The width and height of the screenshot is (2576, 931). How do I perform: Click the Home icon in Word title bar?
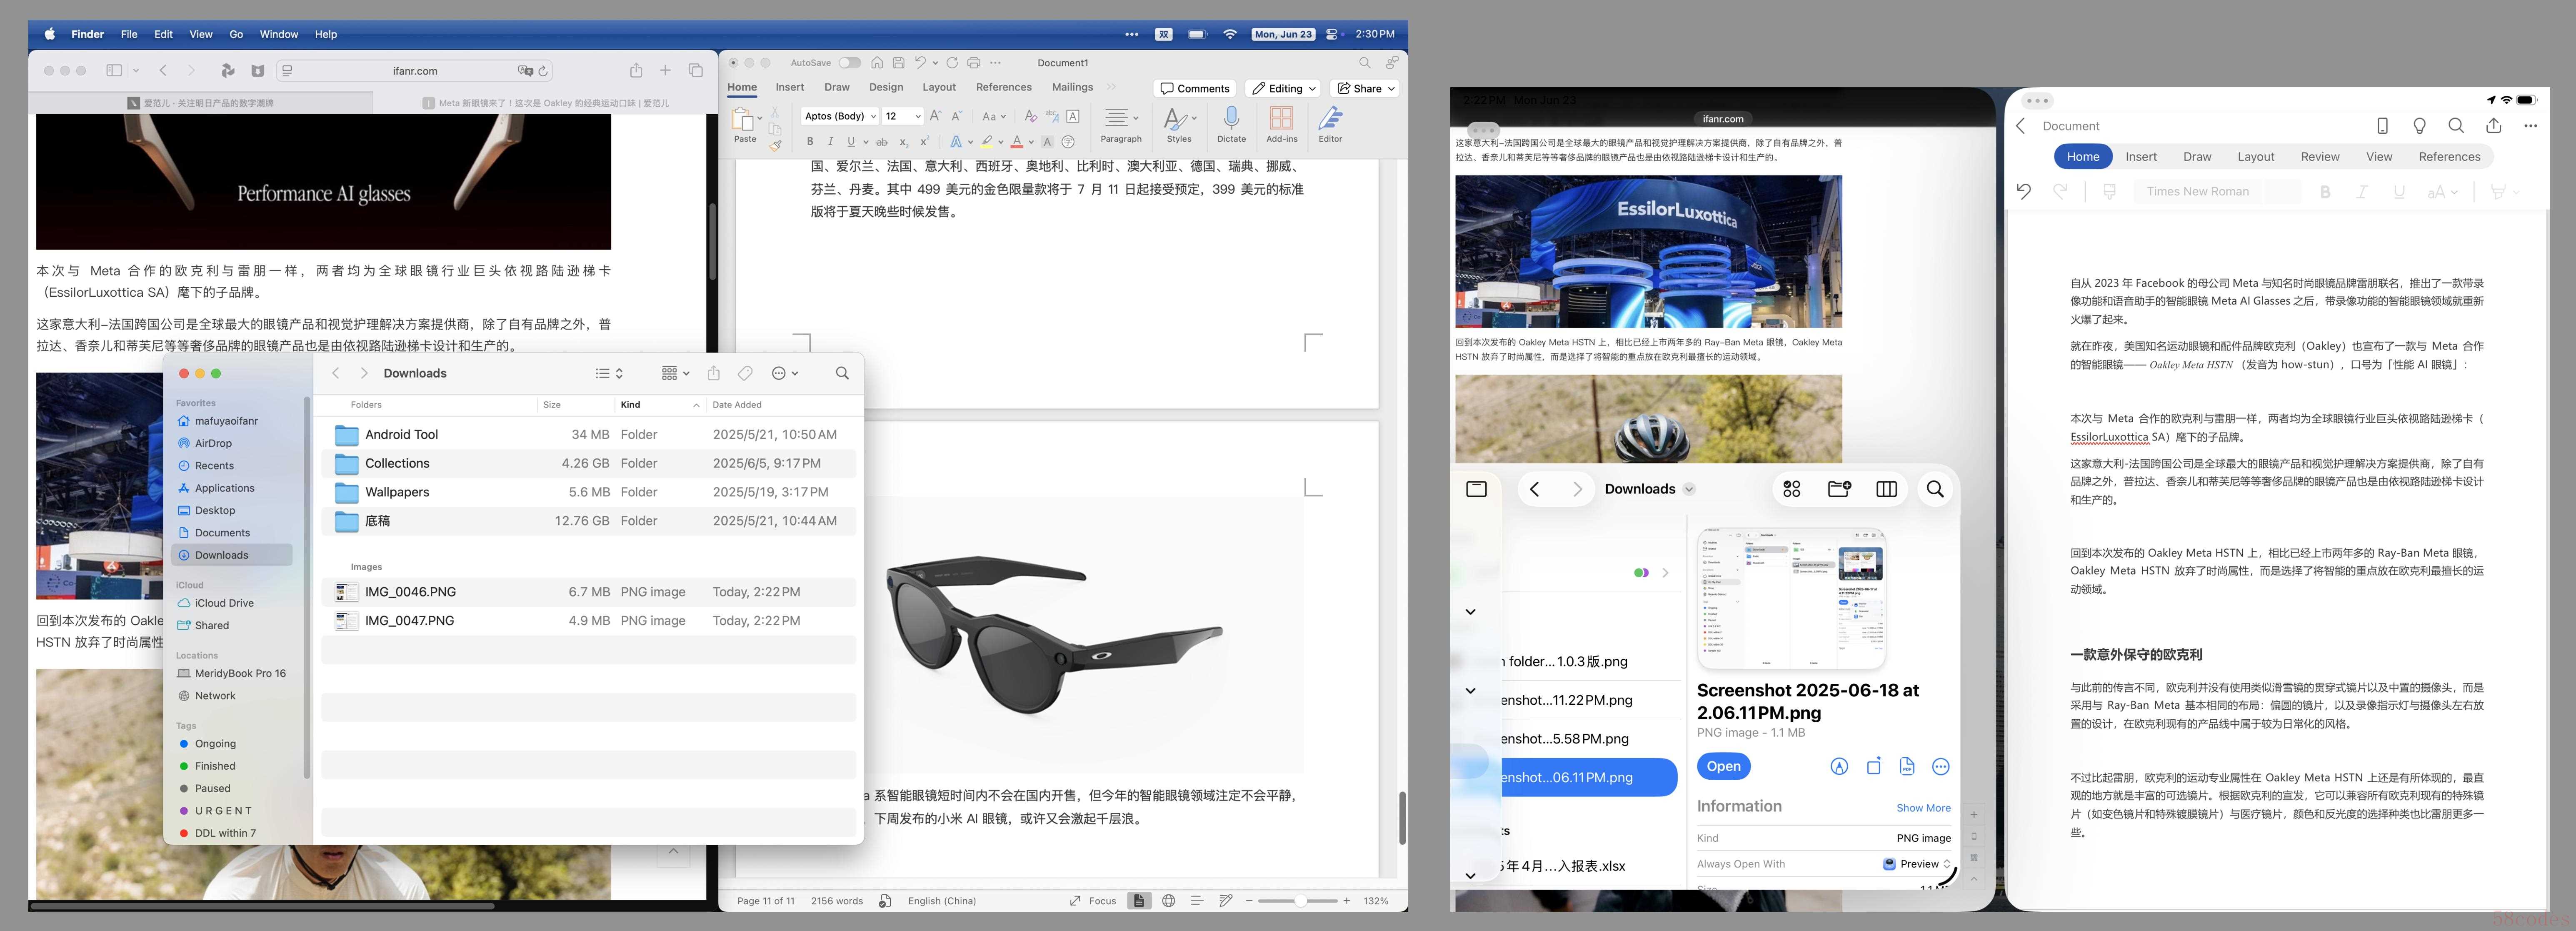click(x=876, y=63)
